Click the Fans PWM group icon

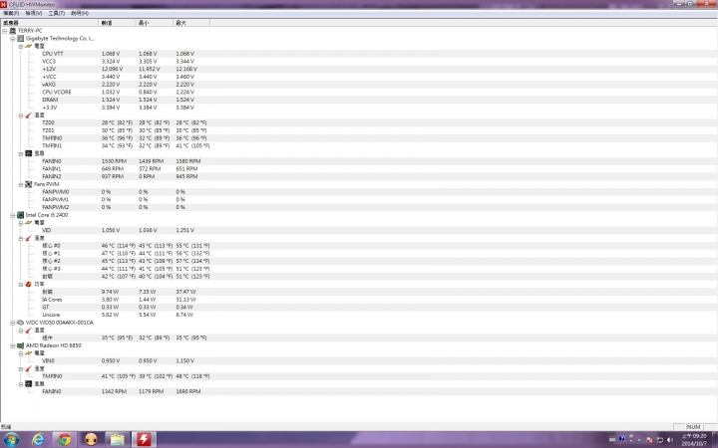point(28,184)
